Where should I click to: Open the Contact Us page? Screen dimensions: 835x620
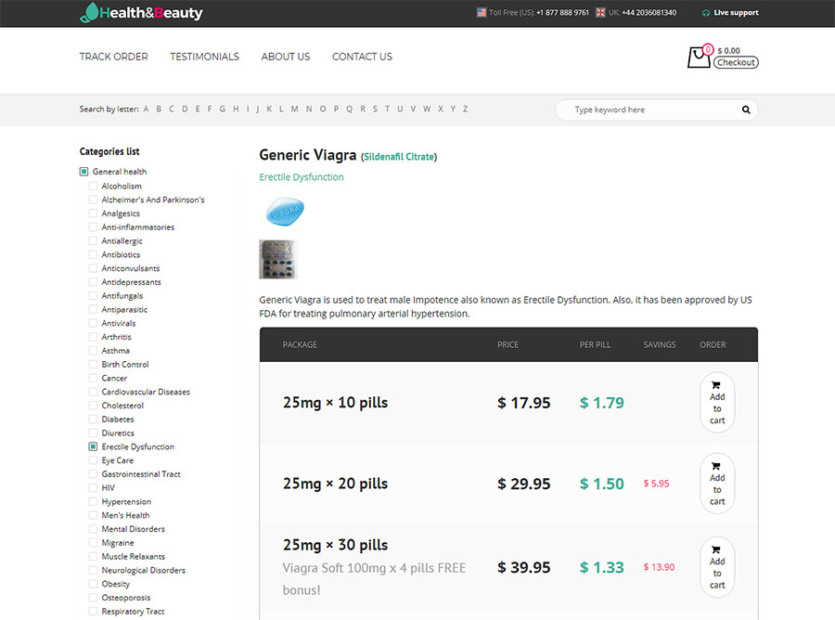tap(362, 57)
